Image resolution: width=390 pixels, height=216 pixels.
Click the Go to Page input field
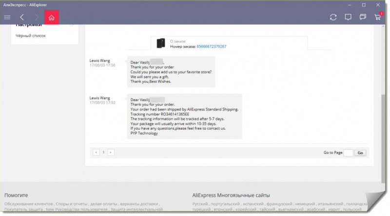click(x=348, y=153)
